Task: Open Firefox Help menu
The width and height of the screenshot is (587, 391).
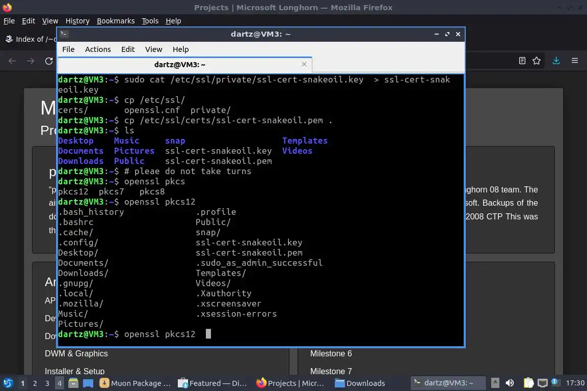Action: click(x=173, y=21)
